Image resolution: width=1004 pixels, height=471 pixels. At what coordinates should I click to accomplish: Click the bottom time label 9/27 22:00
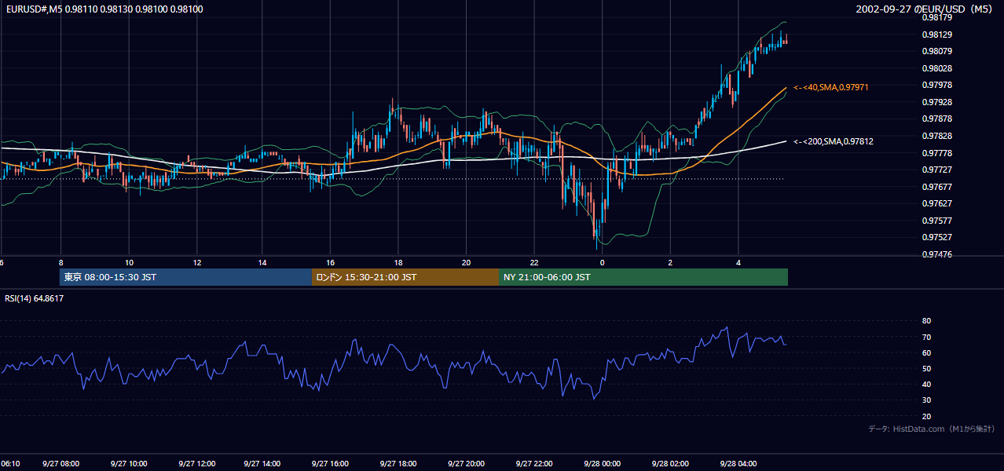(x=534, y=464)
